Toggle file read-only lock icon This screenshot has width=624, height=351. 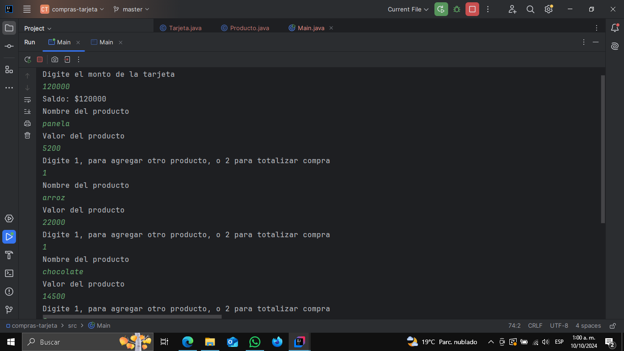612,326
